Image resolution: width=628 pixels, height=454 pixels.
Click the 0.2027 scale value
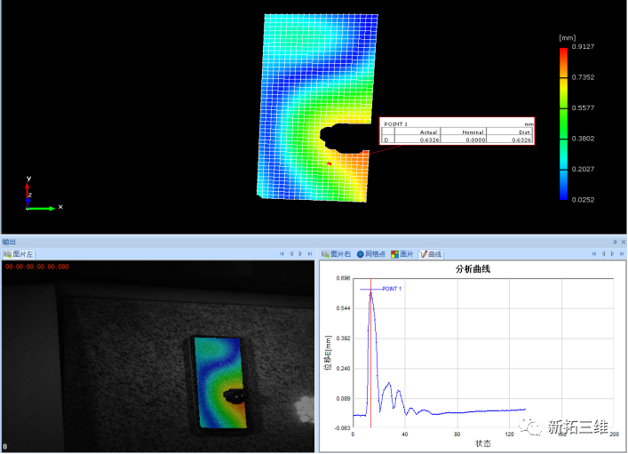pyautogui.click(x=583, y=169)
